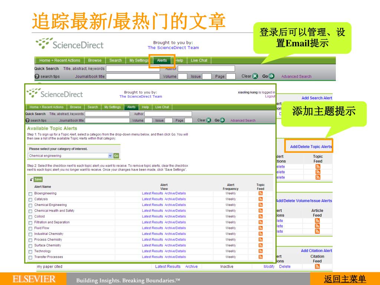Click RSS feed icon for Catalysis row
This screenshot has width=380, height=285.
(261, 199)
